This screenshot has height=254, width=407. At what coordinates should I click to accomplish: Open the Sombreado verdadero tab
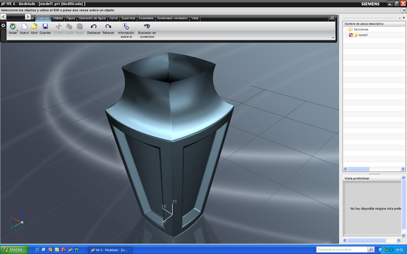point(172,18)
